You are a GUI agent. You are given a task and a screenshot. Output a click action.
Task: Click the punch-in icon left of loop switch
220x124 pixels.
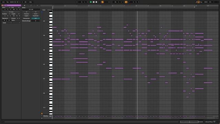point(123,2)
